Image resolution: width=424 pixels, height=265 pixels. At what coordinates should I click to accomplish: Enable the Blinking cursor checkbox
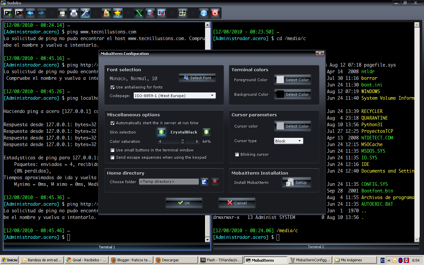pyautogui.click(x=237, y=154)
